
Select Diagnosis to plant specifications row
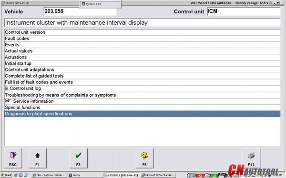pos(142,114)
